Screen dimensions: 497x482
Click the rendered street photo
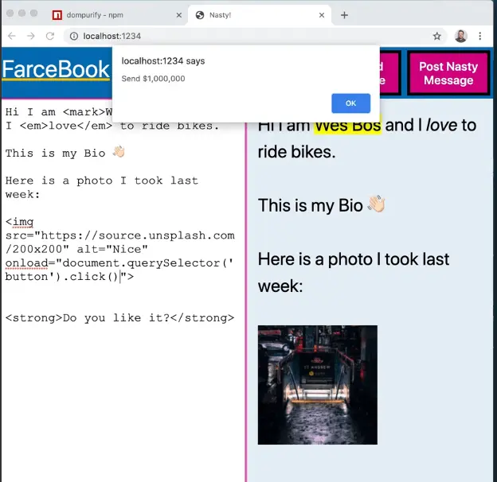click(317, 384)
